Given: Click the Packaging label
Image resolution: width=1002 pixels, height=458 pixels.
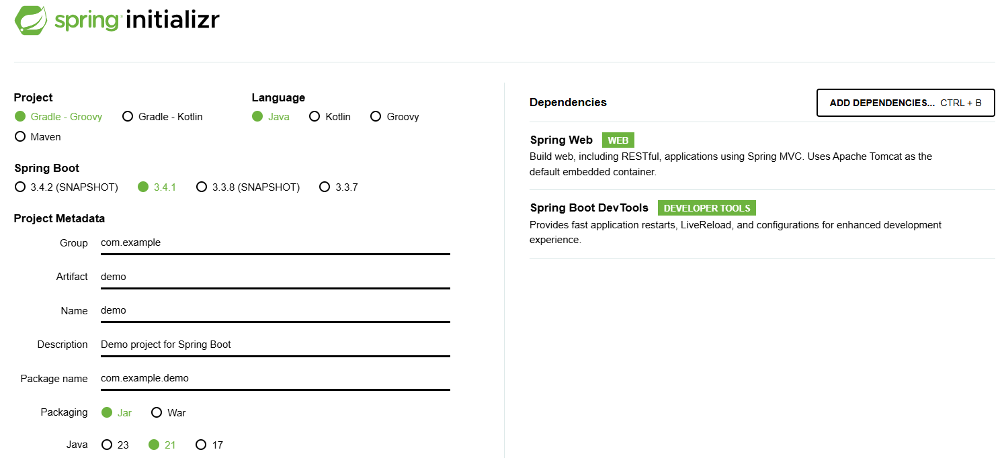Looking at the screenshot, I should coord(65,413).
